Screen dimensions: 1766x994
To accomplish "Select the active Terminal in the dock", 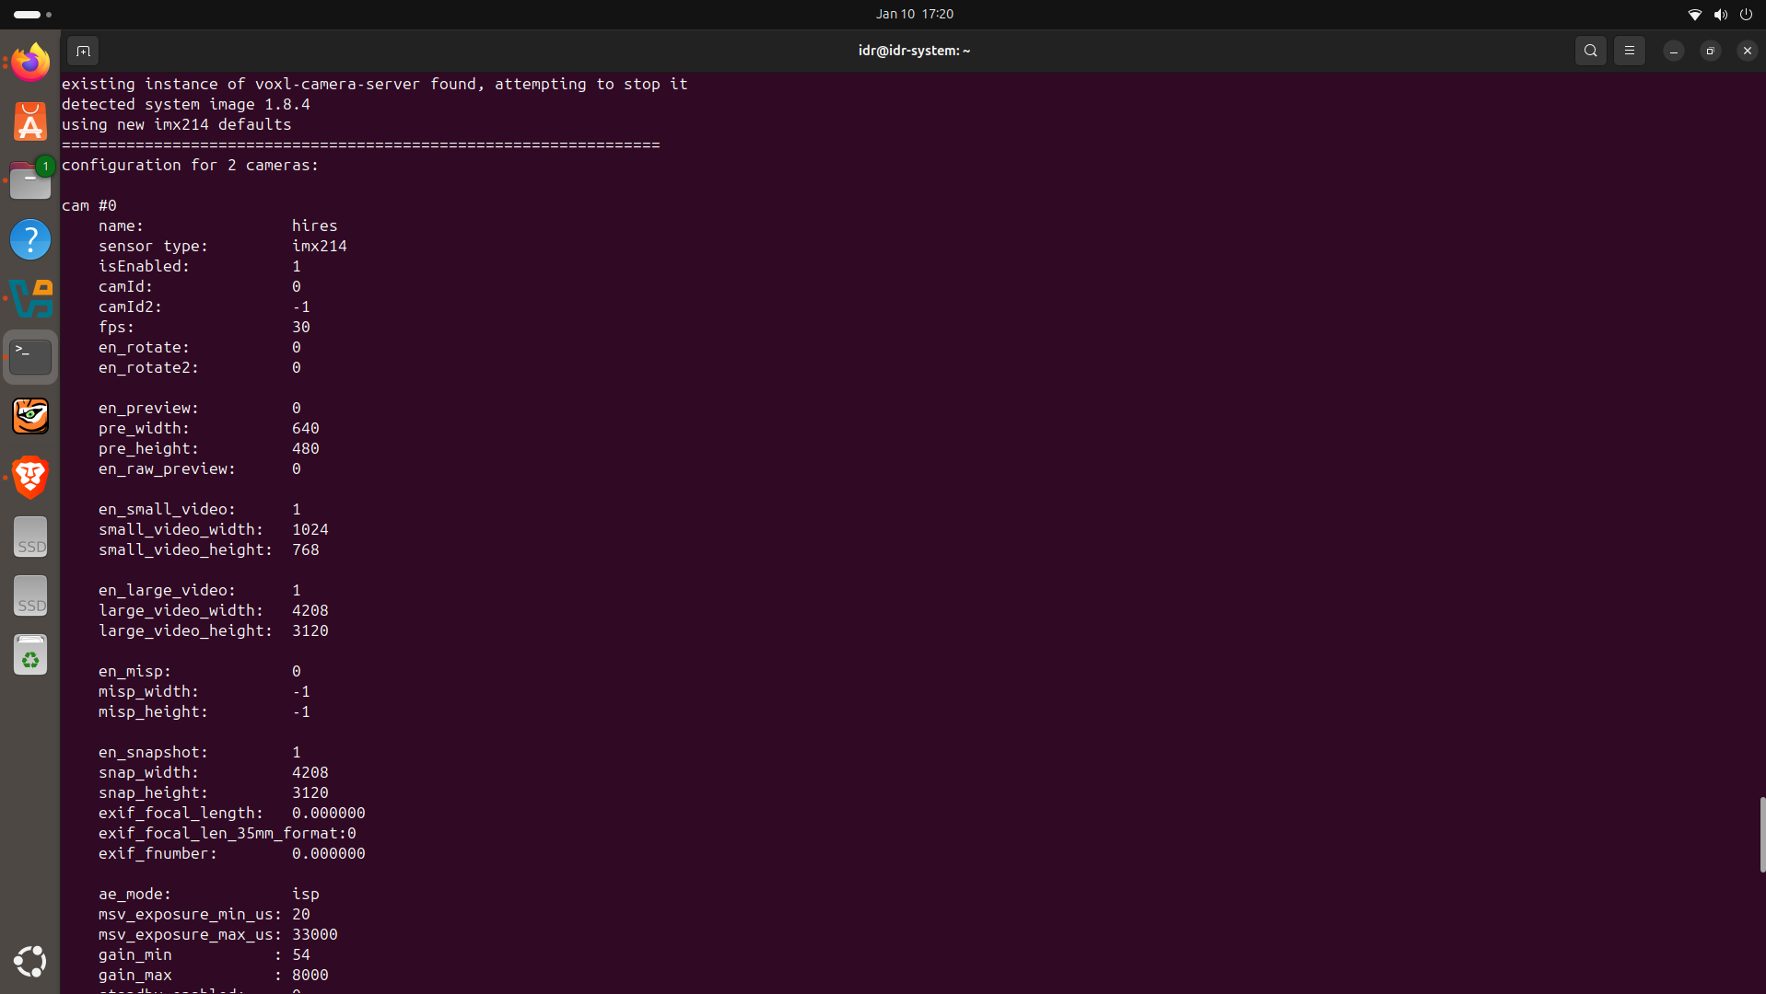I will tap(29, 356).
